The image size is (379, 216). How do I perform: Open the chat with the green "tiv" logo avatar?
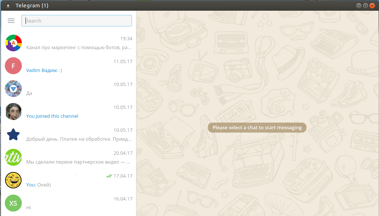click(13, 157)
